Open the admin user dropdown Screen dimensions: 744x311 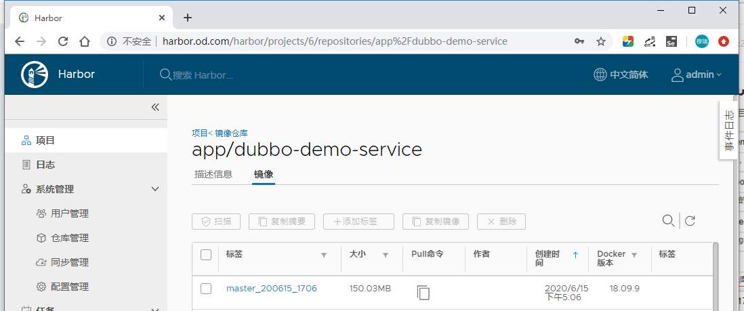[696, 75]
